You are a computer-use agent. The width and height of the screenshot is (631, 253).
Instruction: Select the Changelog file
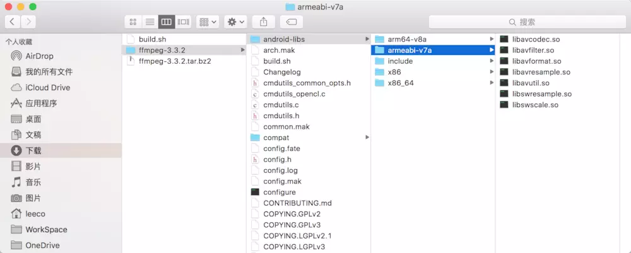[309, 72]
